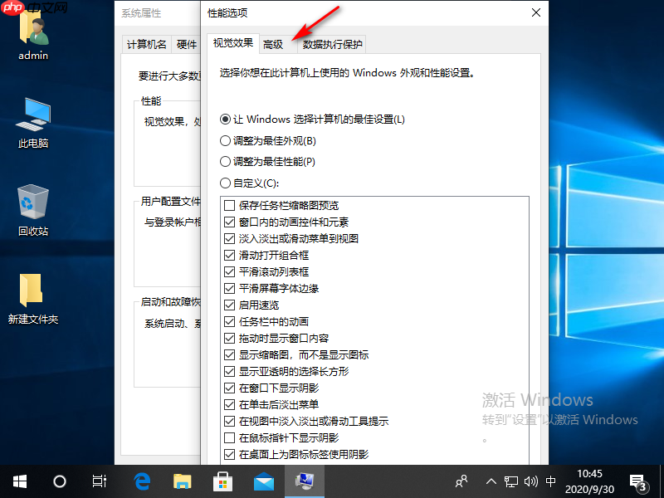Screen dimensions: 664x498
Task: Open Cortana search from the taskbar
Action: coord(58,481)
